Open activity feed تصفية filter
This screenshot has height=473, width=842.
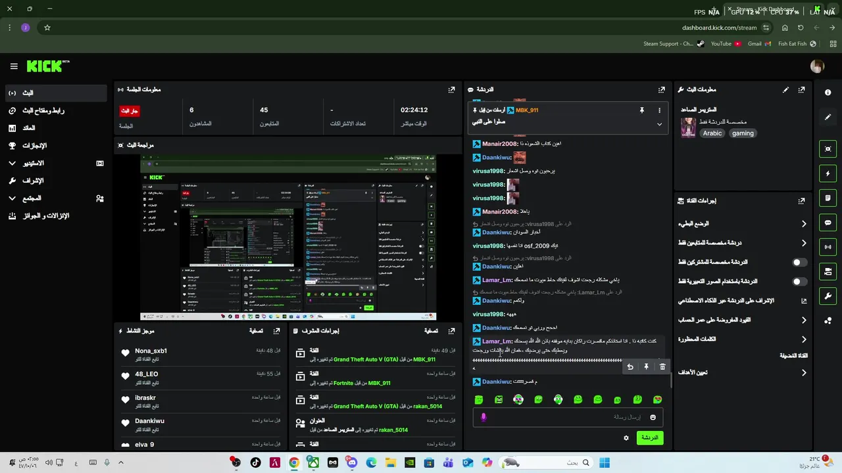click(256, 331)
